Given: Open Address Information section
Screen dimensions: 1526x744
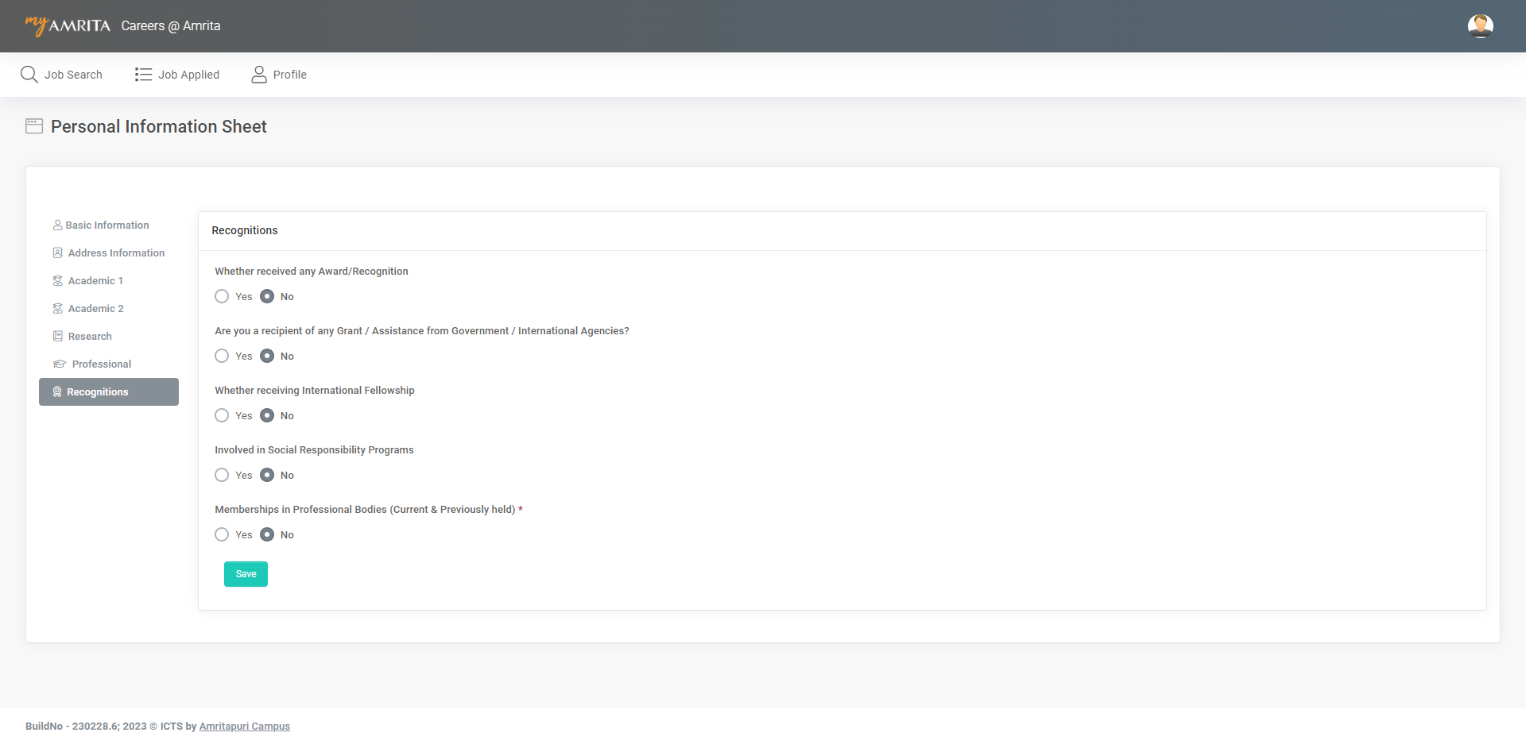Looking at the screenshot, I should (116, 253).
